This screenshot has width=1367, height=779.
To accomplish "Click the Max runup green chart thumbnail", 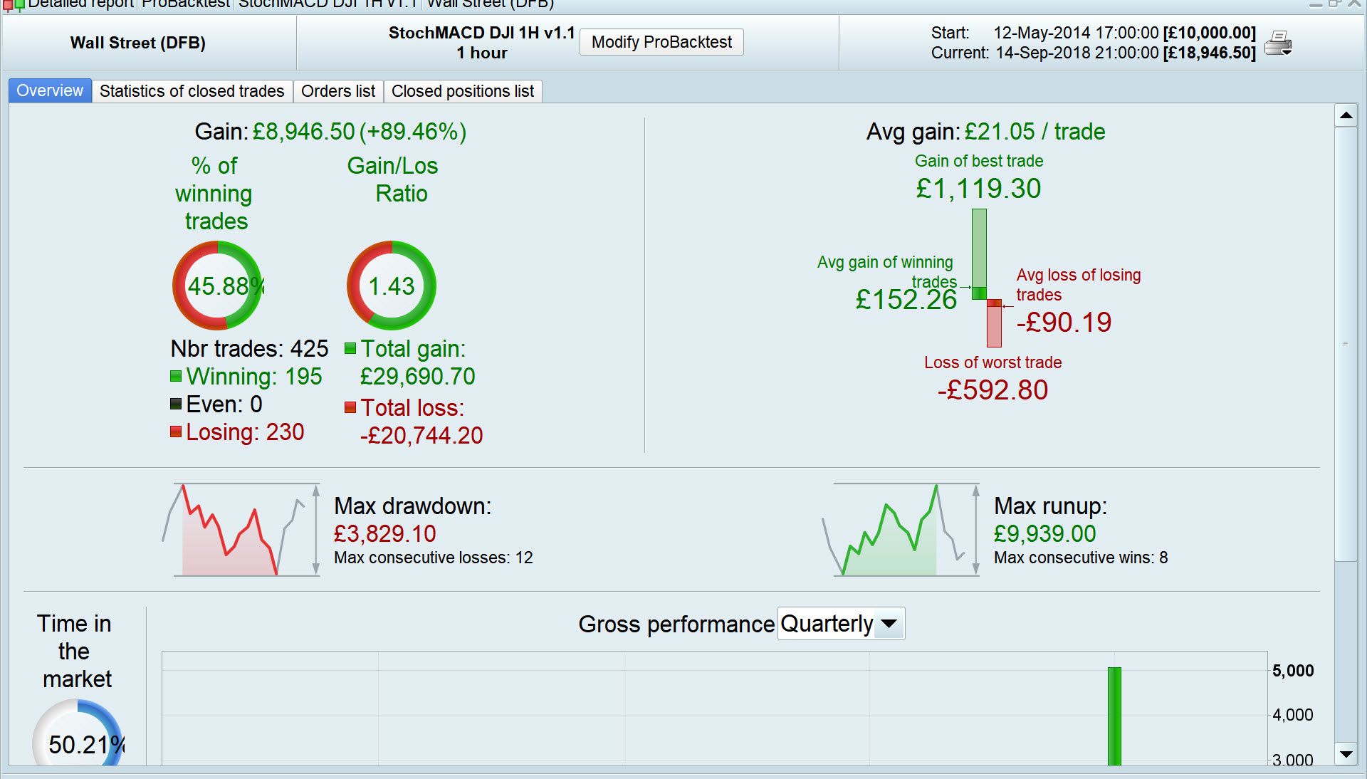I will click(901, 530).
